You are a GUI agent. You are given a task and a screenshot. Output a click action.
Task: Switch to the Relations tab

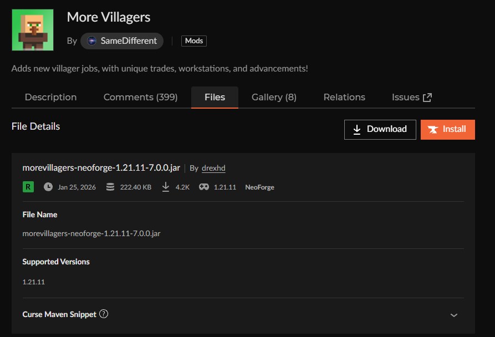coord(344,97)
